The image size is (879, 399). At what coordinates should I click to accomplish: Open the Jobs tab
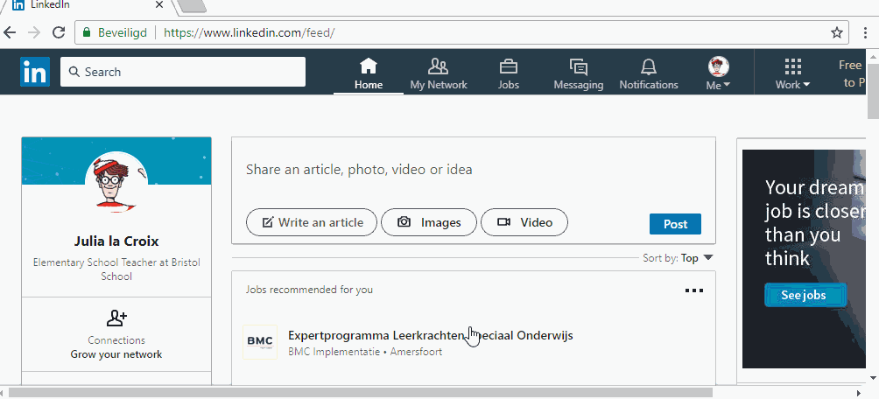[509, 74]
